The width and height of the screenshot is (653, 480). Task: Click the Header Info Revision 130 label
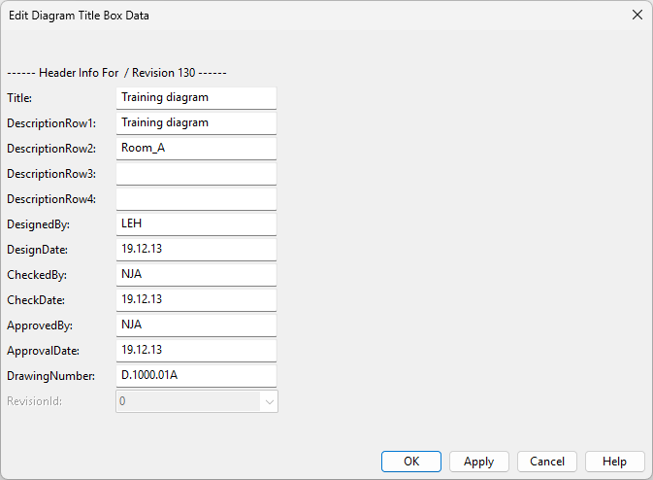point(116,73)
